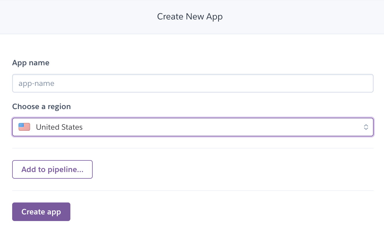Click the United States flag icon
The height and width of the screenshot is (228, 384).
[x=24, y=127]
